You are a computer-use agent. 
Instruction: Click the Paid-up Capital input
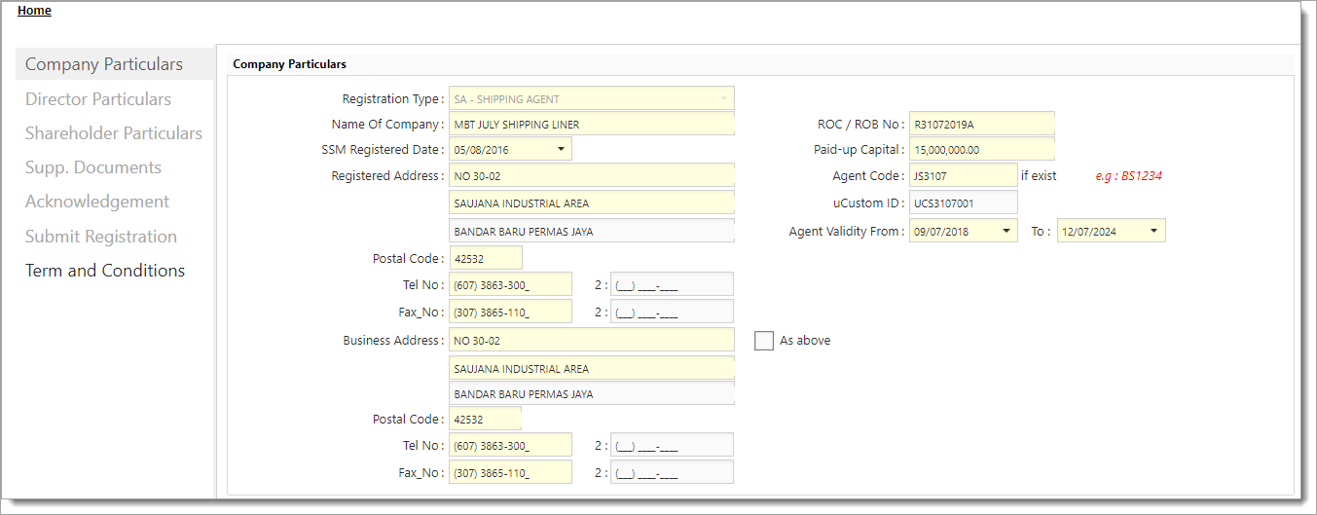981,150
